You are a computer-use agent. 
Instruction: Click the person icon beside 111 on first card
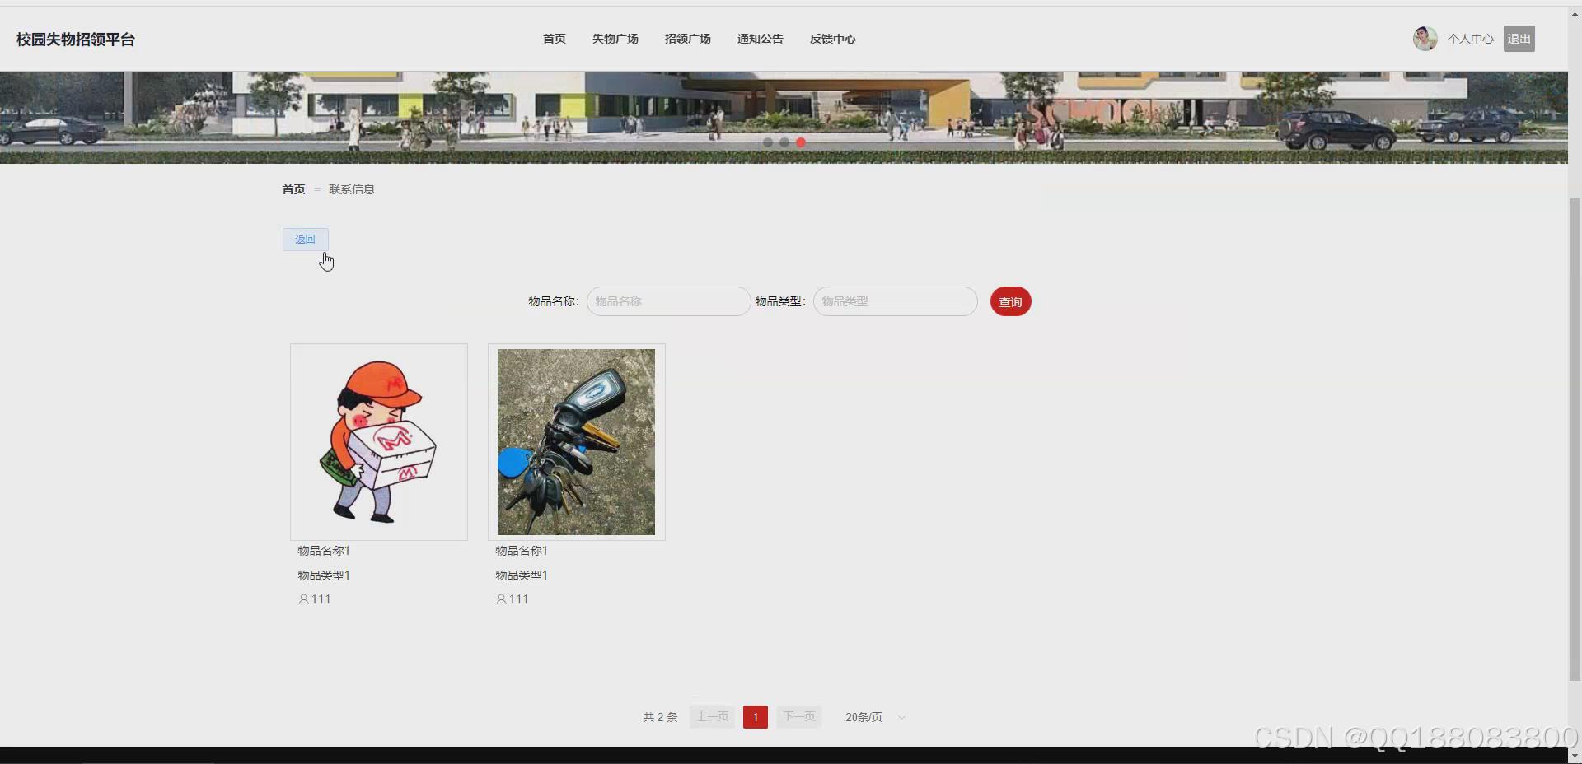303,599
